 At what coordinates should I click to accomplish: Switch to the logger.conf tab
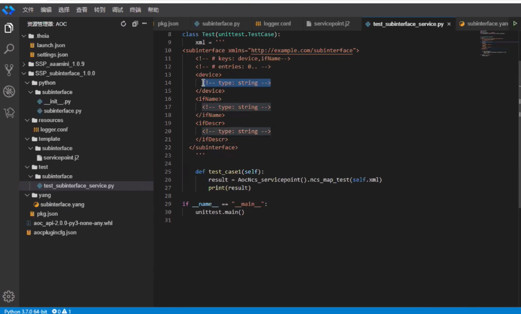(274, 24)
